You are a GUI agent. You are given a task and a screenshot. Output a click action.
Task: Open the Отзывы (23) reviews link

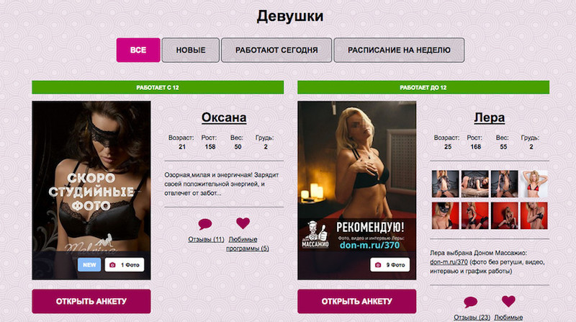tap(472, 317)
